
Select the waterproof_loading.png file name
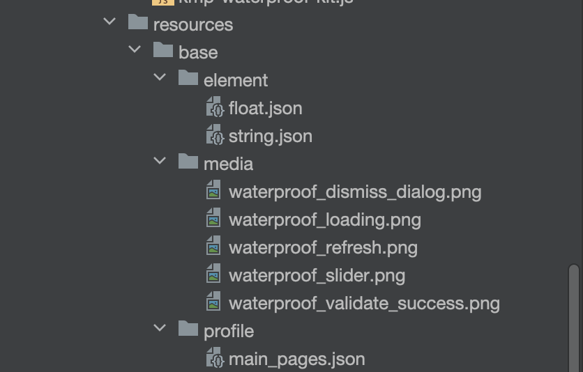point(325,219)
